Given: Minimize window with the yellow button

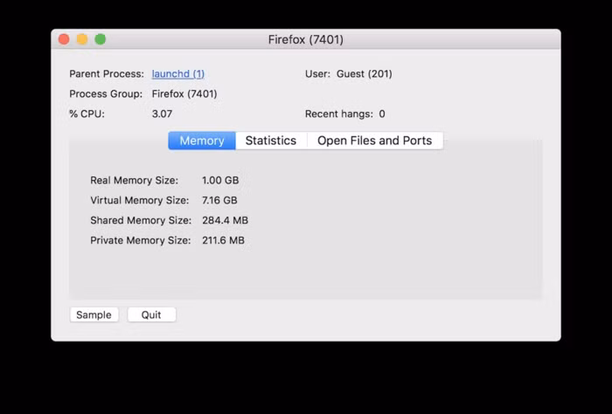Looking at the screenshot, I should coord(82,39).
